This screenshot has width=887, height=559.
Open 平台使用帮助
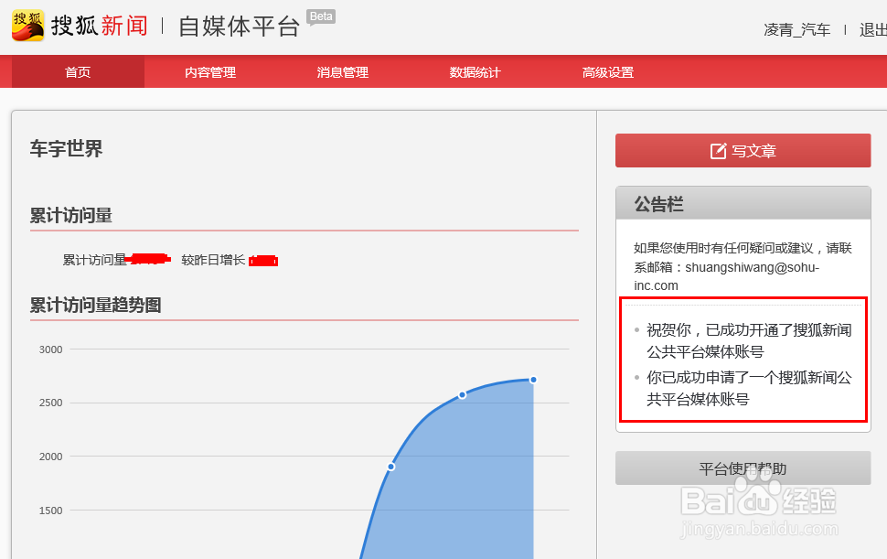click(x=743, y=468)
